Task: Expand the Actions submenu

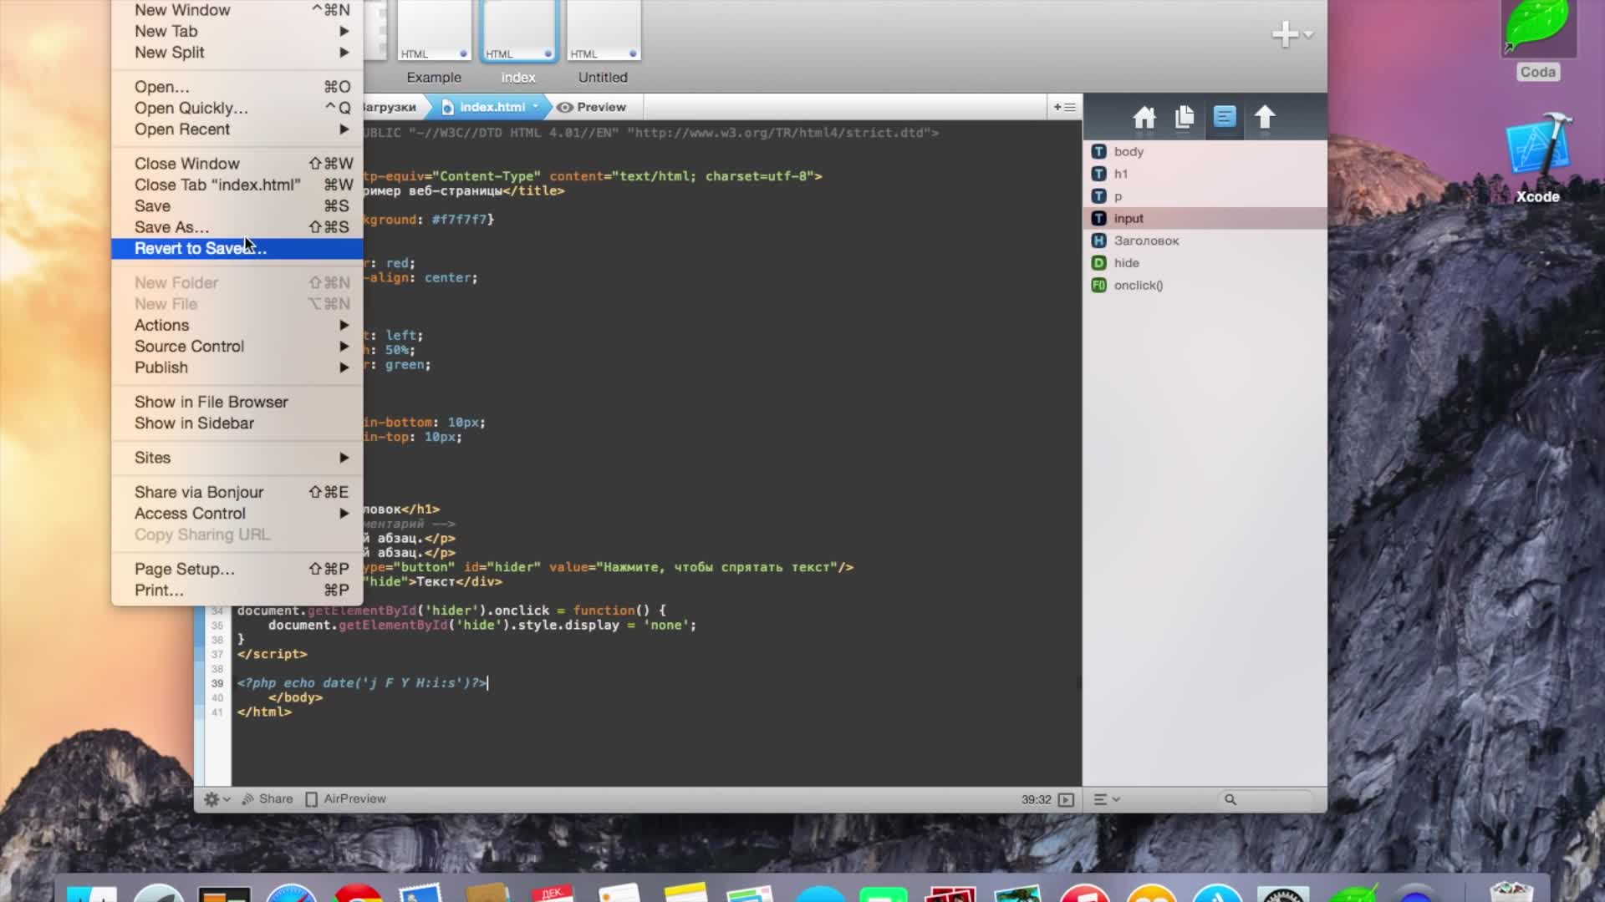Action: pos(237,325)
